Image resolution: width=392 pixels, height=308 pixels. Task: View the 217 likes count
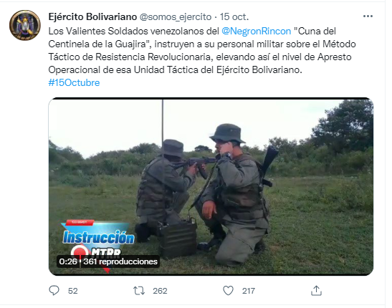coord(249,291)
